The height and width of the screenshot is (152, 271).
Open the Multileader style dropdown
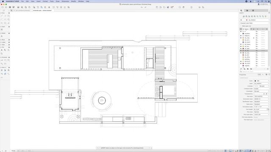(x=262, y=101)
